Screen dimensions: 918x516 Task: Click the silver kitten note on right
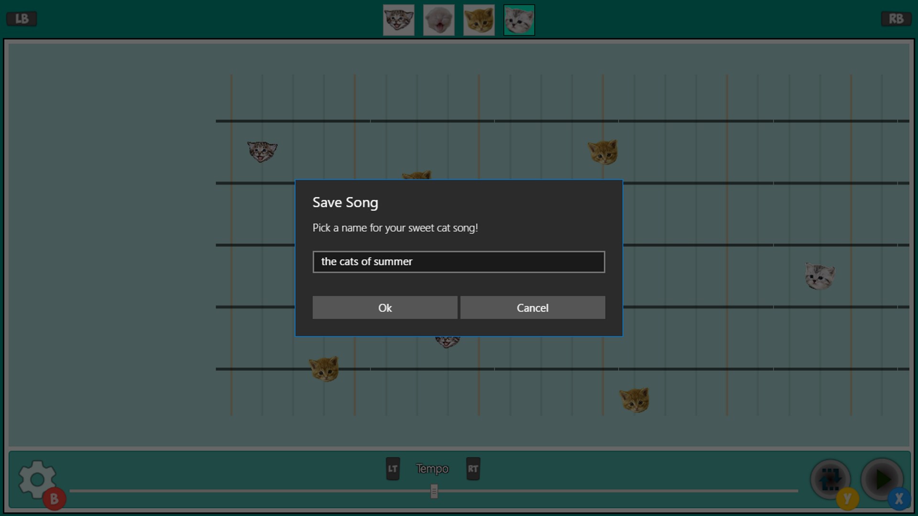(x=820, y=276)
